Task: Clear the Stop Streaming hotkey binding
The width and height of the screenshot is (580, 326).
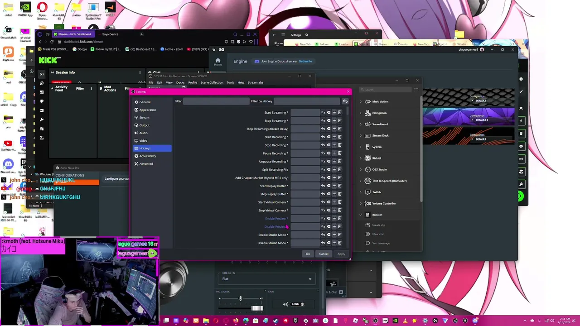Action: 329,120
